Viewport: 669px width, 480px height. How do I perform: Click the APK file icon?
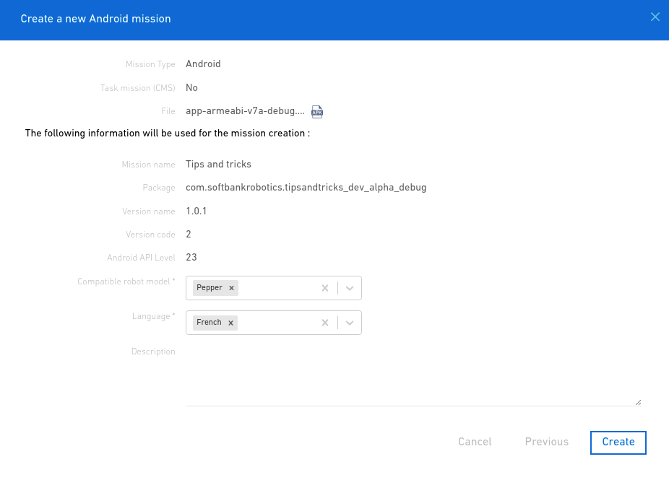tap(317, 112)
